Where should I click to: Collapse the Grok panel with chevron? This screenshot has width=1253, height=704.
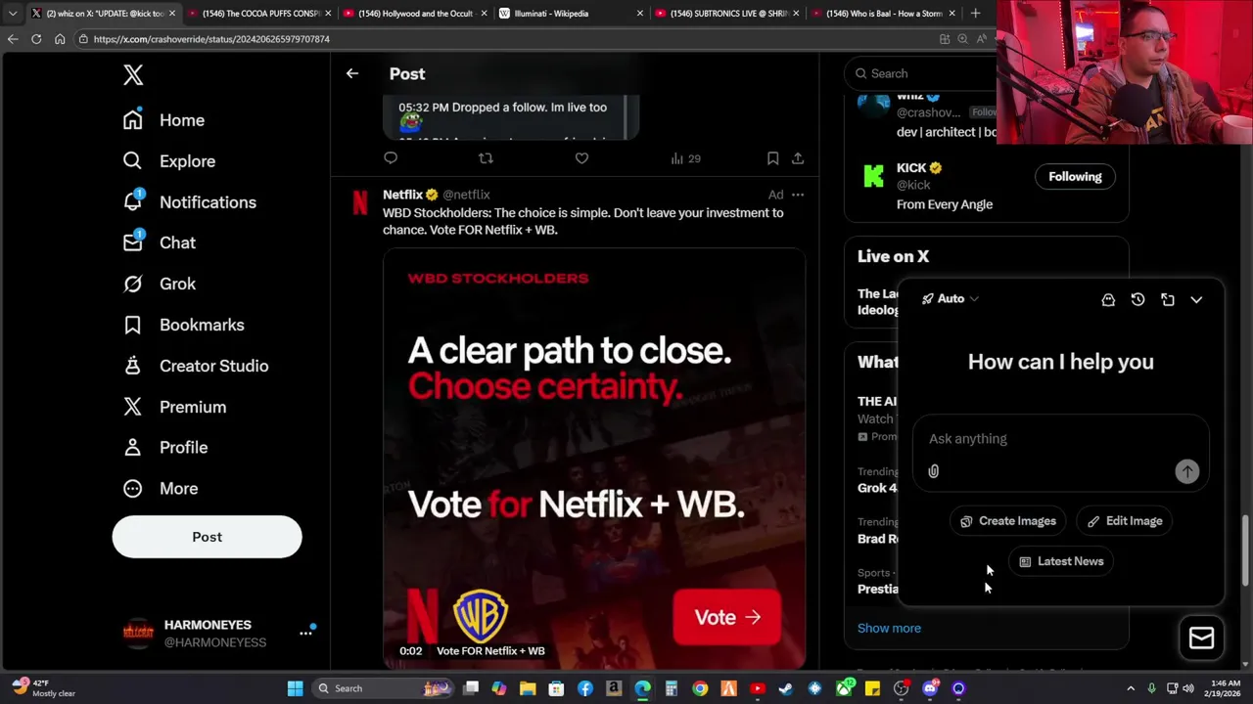[x=1196, y=300]
